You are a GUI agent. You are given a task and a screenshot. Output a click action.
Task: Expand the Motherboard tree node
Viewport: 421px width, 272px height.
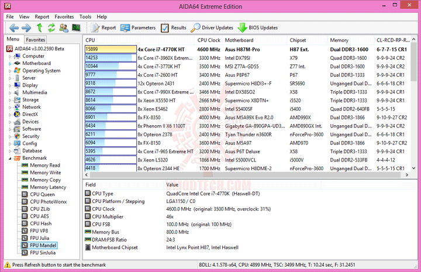[10, 63]
